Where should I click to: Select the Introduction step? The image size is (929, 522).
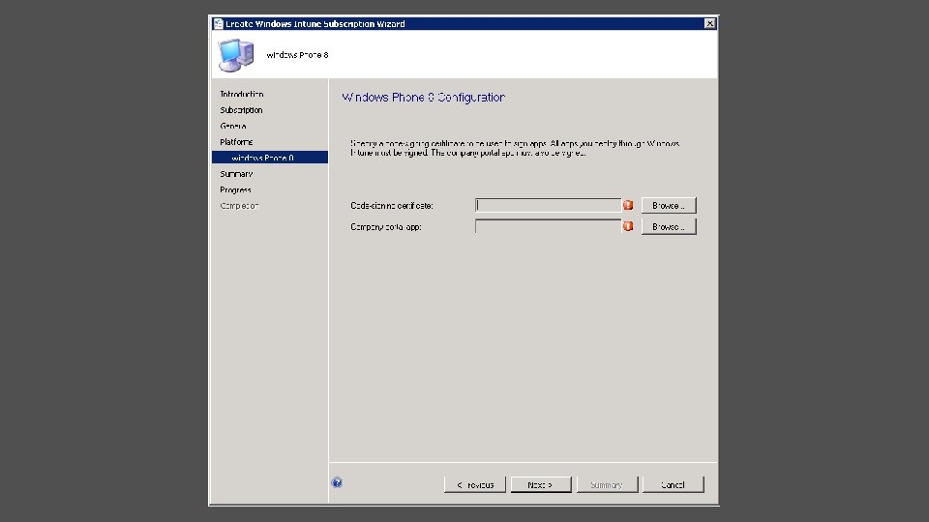pos(242,94)
